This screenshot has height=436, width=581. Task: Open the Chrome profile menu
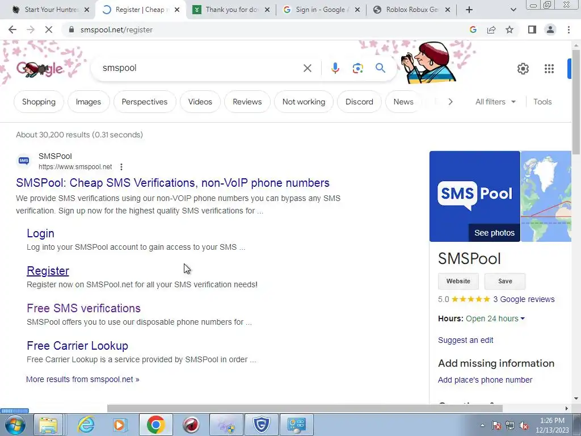[x=550, y=30]
